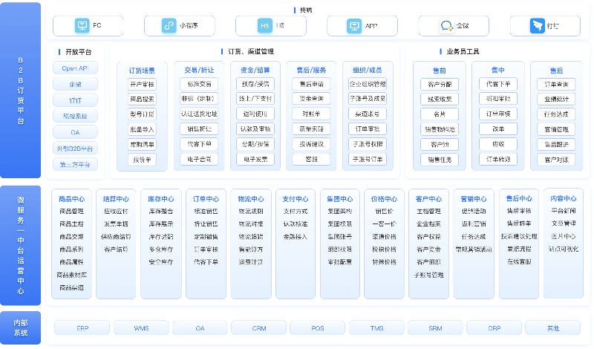Select the 客服 box
The width and height of the screenshot is (594, 349).
click(x=311, y=160)
